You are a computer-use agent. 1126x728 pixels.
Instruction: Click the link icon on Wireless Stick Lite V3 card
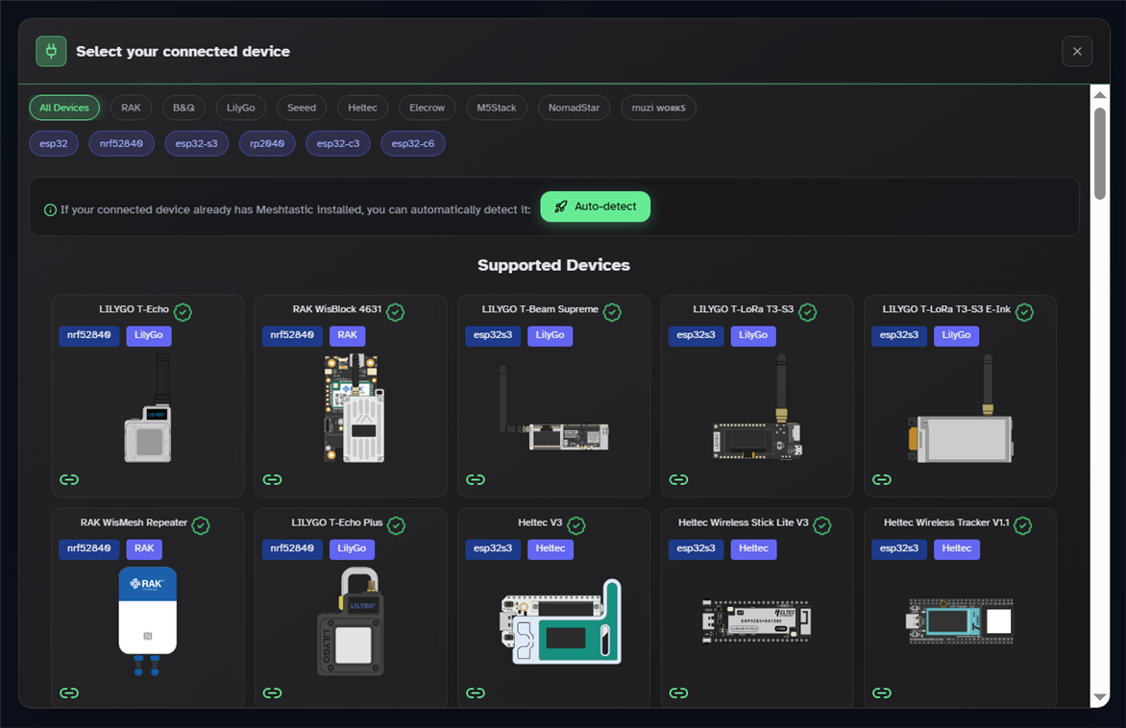678,692
